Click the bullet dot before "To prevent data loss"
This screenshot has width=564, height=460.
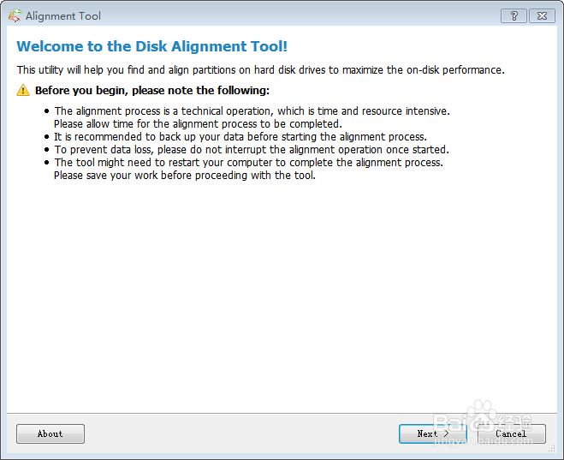pyautogui.click(x=47, y=149)
